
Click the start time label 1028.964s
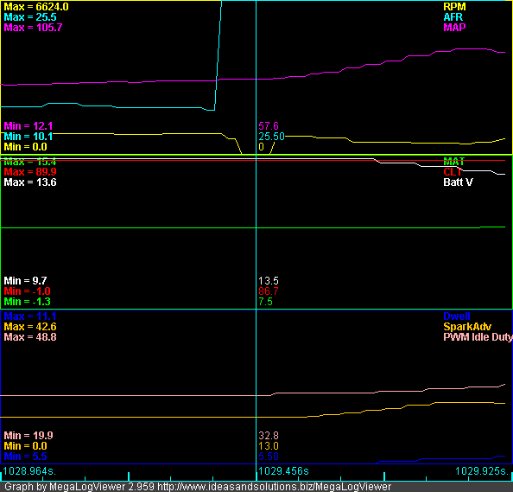click(29, 471)
